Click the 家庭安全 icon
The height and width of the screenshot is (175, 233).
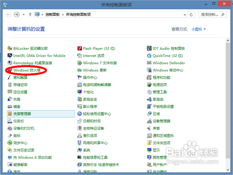click(80, 99)
